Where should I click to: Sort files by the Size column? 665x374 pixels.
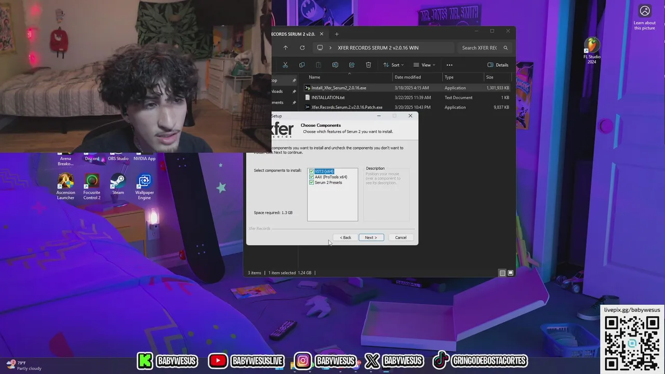coord(489,77)
